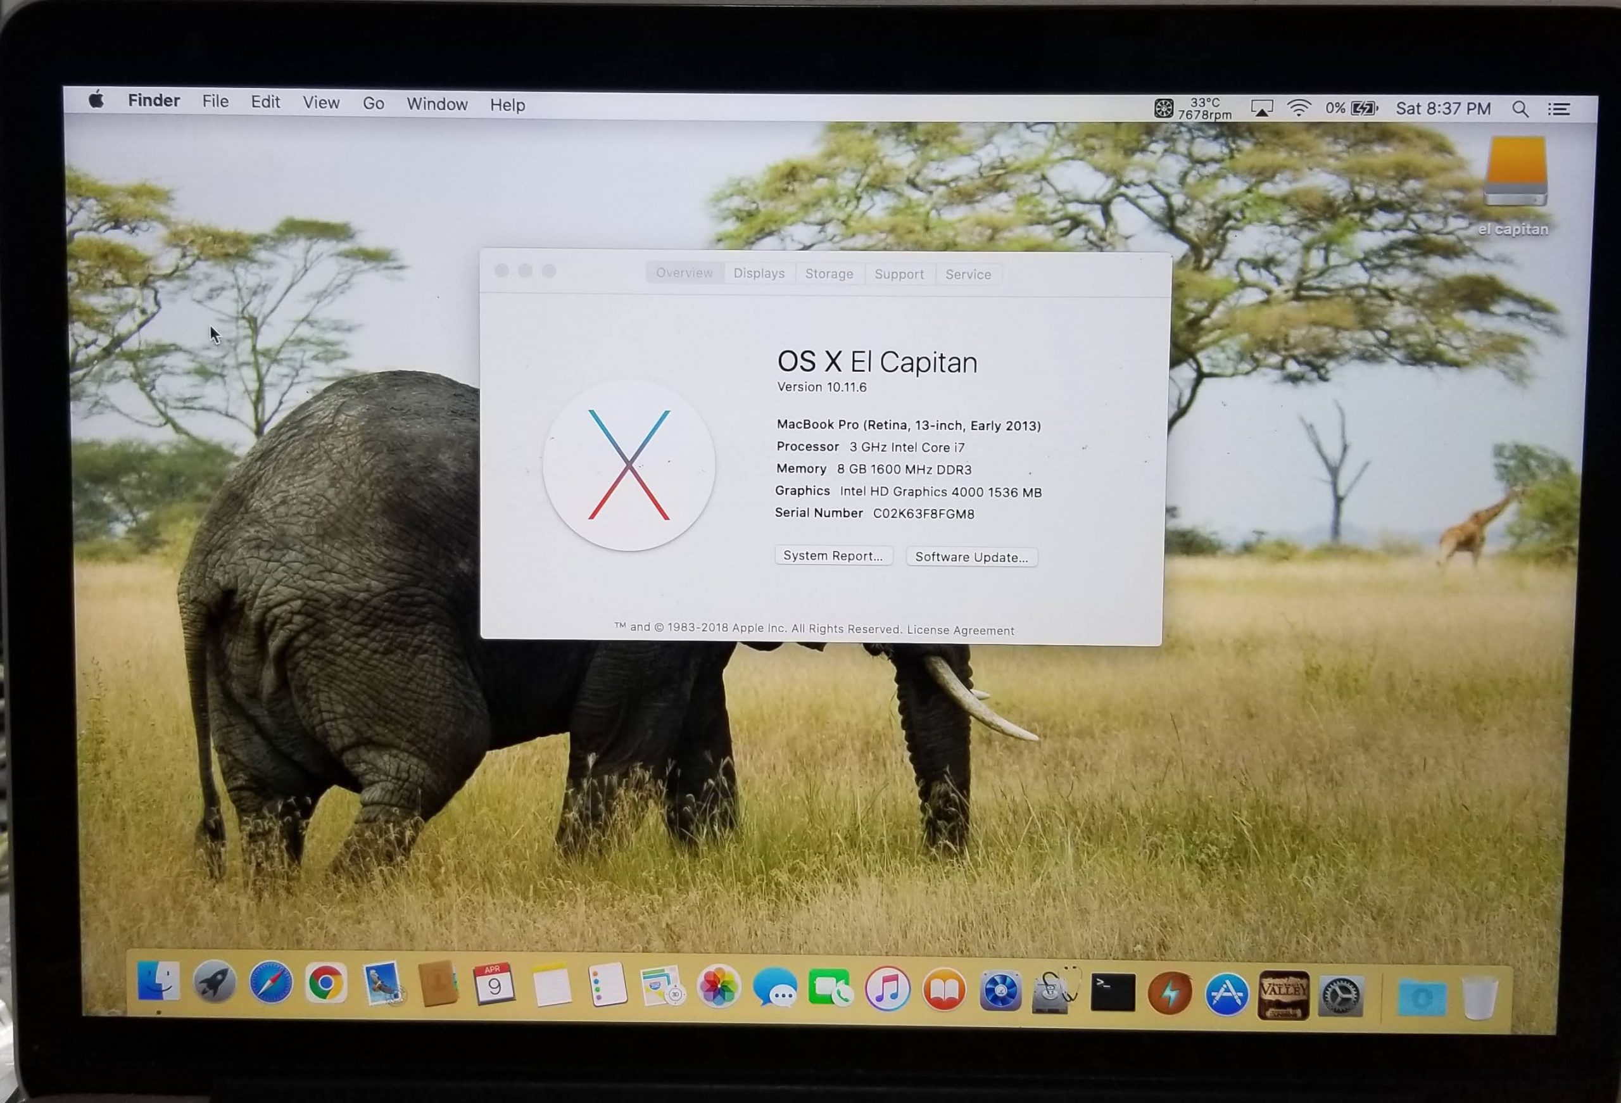Image resolution: width=1621 pixels, height=1103 pixels.
Task: Open the Mail stamp icon in Dock
Action: point(382,984)
